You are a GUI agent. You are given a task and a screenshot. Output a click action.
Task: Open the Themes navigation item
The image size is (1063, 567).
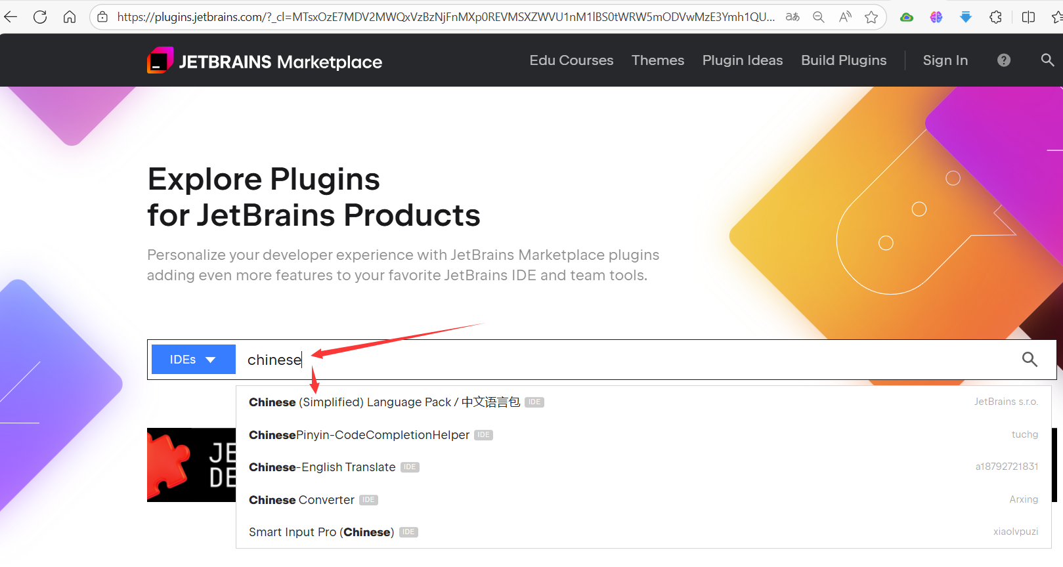point(658,60)
